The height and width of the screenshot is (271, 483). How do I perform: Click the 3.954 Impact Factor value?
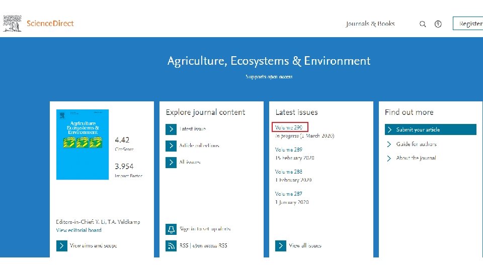tap(124, 167)
